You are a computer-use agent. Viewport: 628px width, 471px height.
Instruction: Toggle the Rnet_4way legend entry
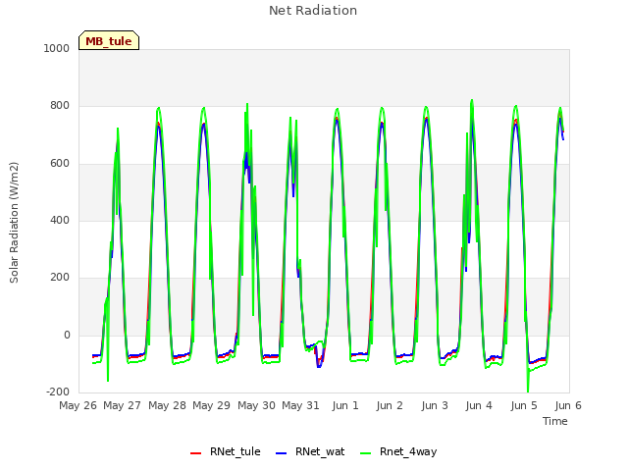(x=398, y=451)
